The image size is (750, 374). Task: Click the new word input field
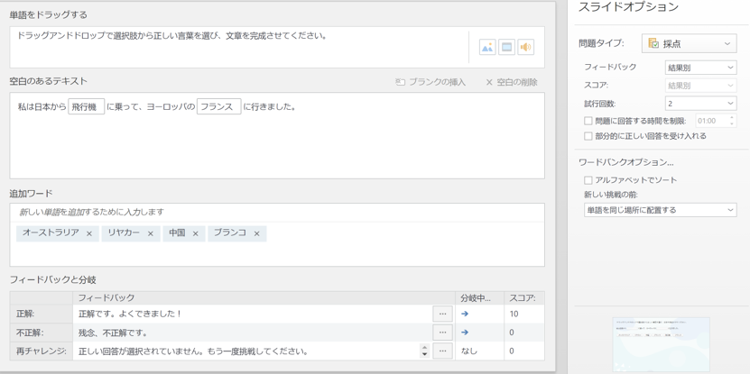276,213
